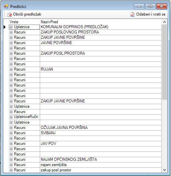
Task: Expand the UplatniceRučn row
Action: pos(11,117)
